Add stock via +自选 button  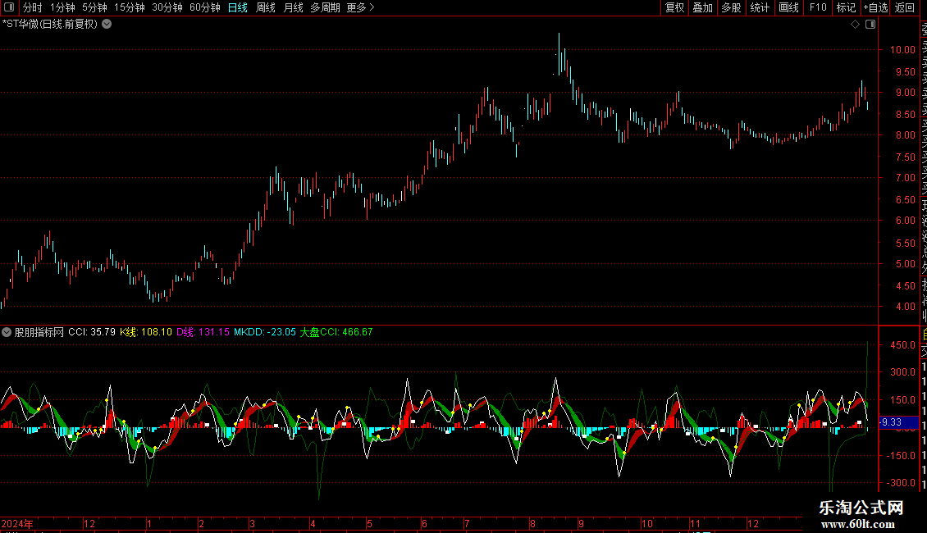[x=875, y=7]
